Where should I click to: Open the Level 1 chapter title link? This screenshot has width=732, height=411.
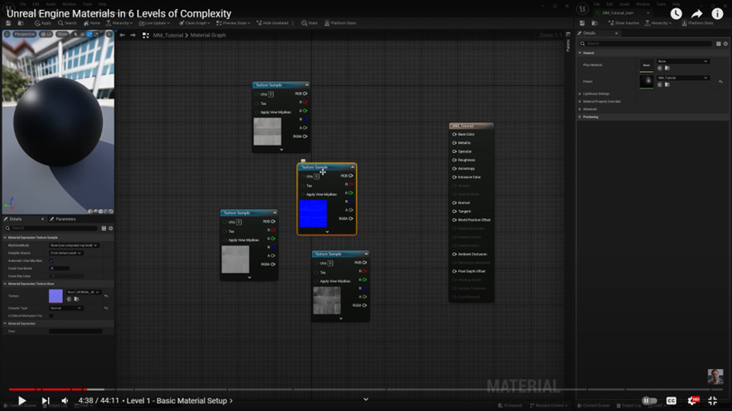coord(179,401)
